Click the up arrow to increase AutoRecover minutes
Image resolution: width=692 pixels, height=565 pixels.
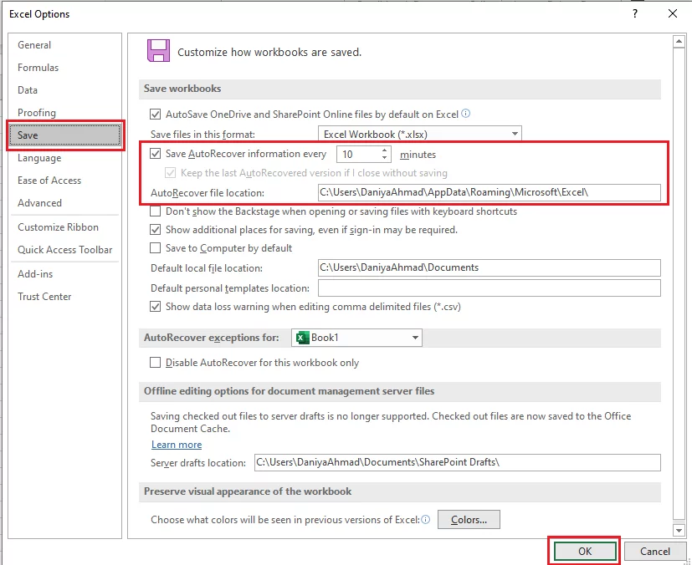tap(384, 150)
